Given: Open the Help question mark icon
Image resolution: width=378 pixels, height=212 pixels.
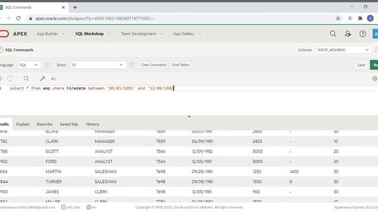Looking at the screenshot, I should [363, 34].
